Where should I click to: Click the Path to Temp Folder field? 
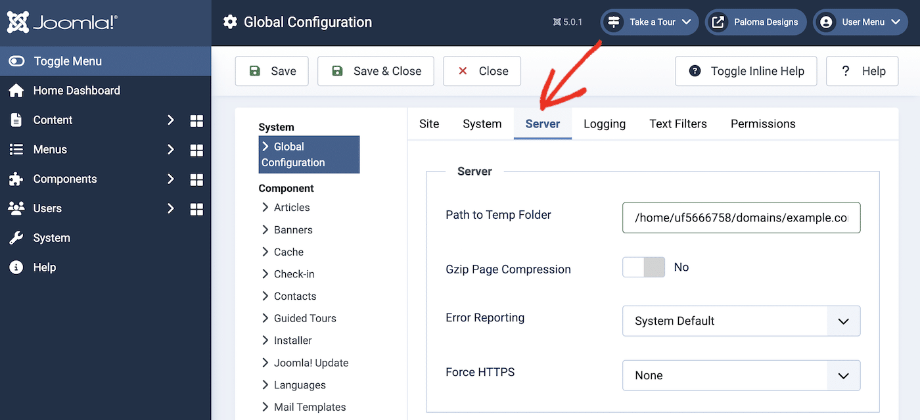click(741, 218)
